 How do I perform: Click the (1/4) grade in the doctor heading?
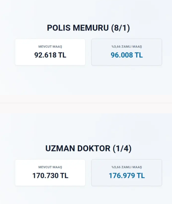122,148
